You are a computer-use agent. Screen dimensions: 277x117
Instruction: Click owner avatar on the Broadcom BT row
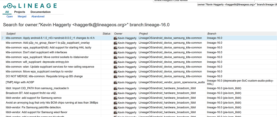click(x=115, y=93)
